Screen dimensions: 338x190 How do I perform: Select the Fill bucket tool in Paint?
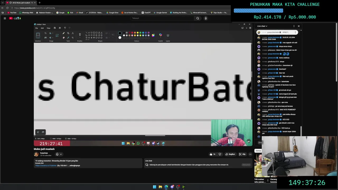point(68,33)
